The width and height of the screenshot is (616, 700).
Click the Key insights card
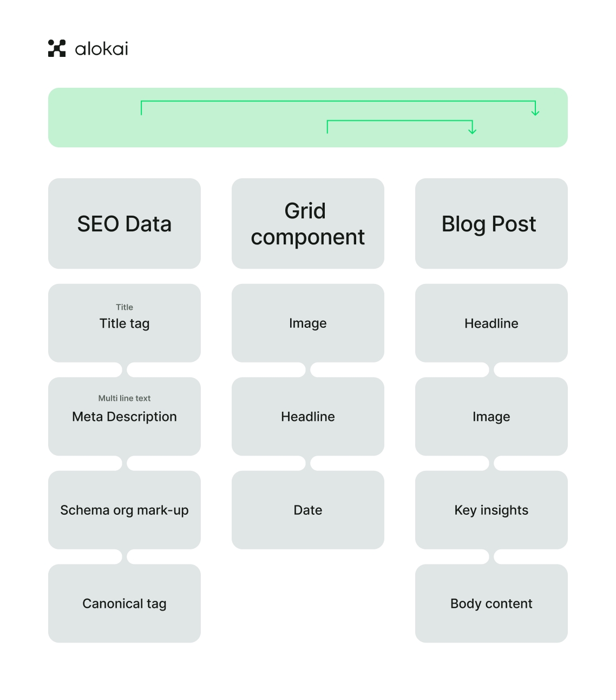tap(491, 510)
